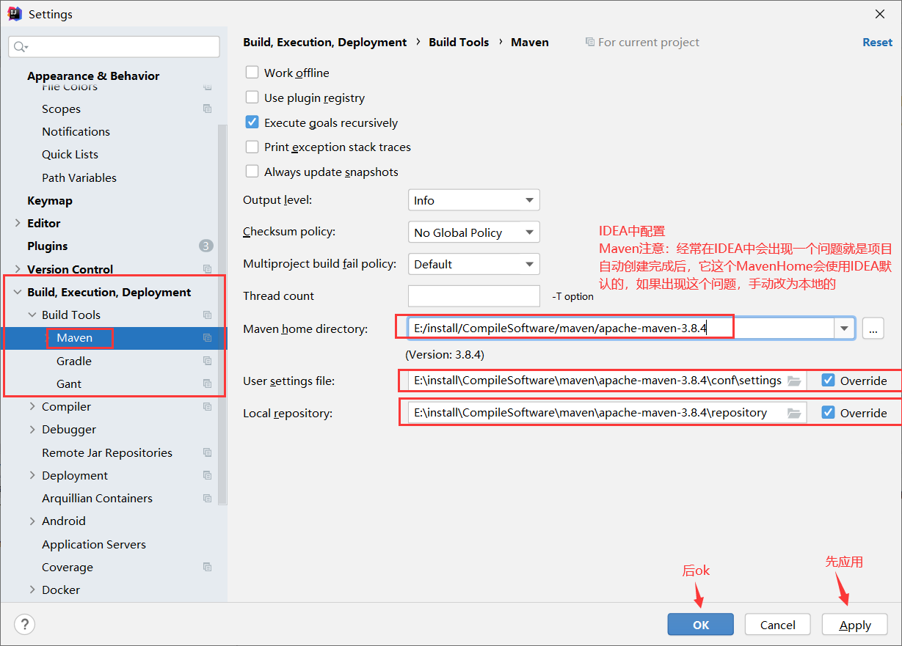Click Build Tools breadcrumb link
The height and width of the screenshot is (646, 902).
pos(459,42)
